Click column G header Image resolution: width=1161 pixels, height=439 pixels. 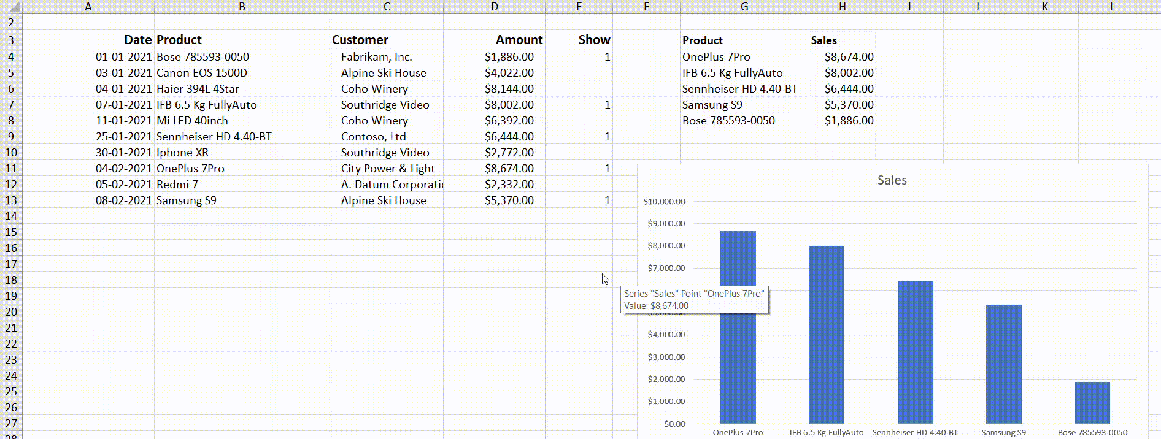tap(744, 7)
